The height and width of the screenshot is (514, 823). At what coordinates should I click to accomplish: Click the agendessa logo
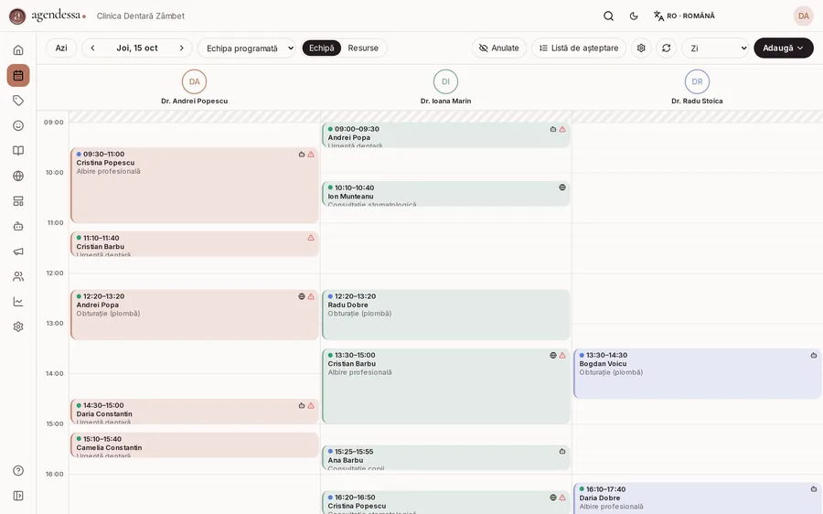(48, 16)
